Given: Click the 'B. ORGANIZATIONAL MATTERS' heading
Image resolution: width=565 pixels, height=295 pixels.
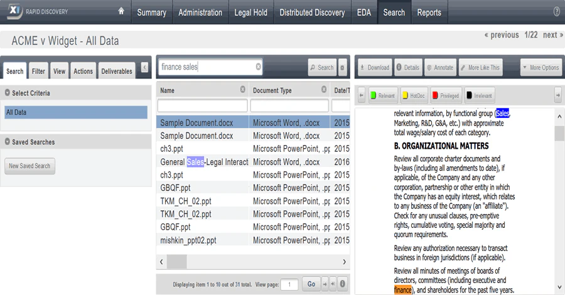Looking at the screenshot, I should point(441,146).
